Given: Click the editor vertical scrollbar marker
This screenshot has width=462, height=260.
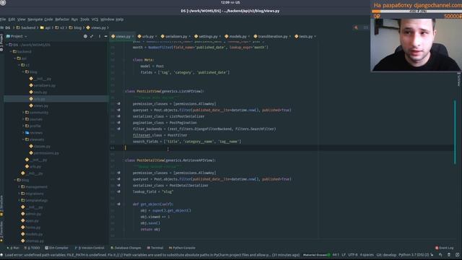Looking at the screenshot, I should point(455,132).
